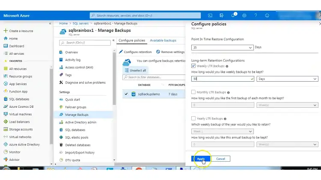The height and width of the screenshot is (180, 321).
Task: Open Access control (IAM)
Action: click(76, 67)
